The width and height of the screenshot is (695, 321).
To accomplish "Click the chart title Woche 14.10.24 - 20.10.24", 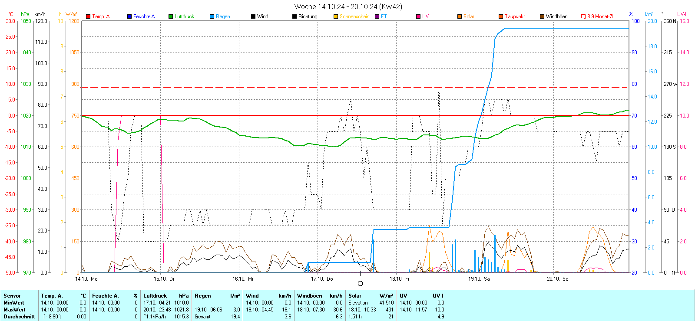I will pos(348,7).
